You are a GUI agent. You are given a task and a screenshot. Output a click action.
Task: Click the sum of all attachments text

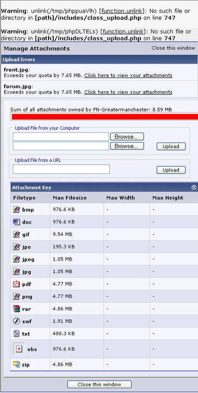coord(91,110)
